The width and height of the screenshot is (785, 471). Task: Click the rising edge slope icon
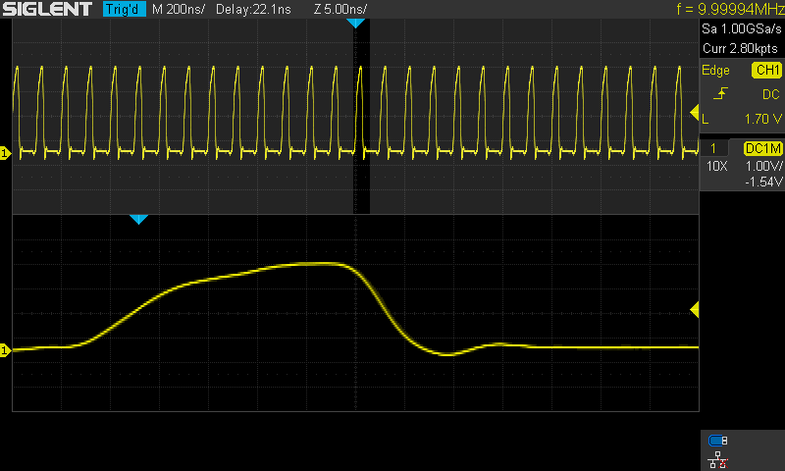click(720, 93)
